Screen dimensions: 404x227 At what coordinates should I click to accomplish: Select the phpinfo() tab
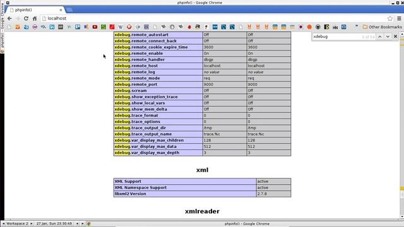35,10
